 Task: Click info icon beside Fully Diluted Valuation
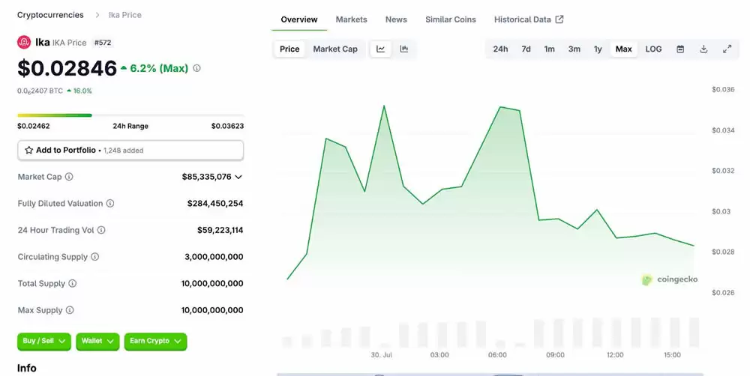(x=110, y=204)
